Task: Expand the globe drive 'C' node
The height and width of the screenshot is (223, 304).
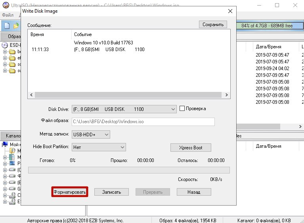Action: (5, 195)
